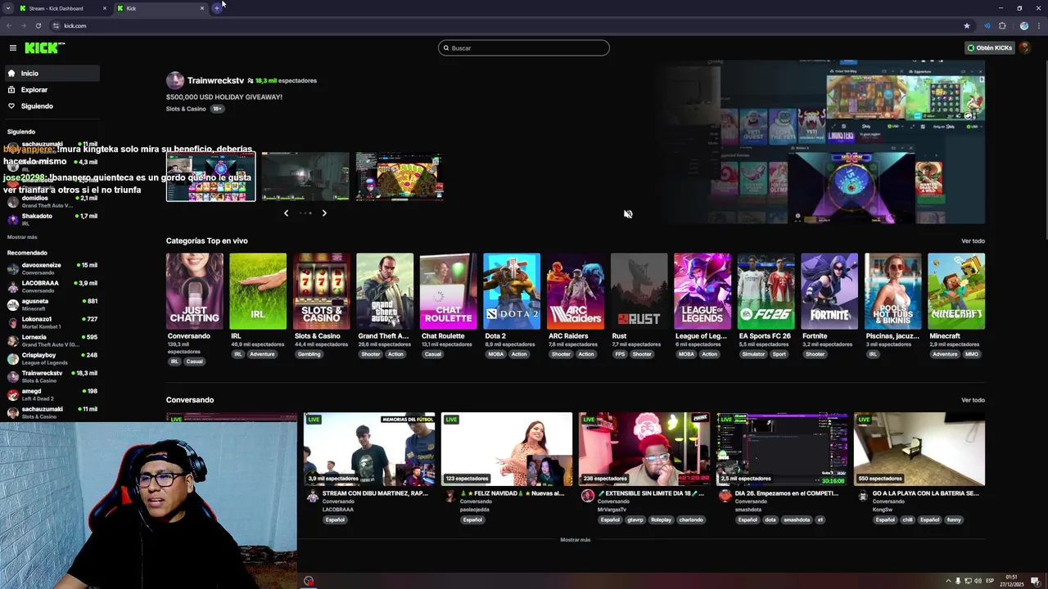Open browser extensions puzzle icon
Viewport: 1048px width, 589px height.
1002,25
